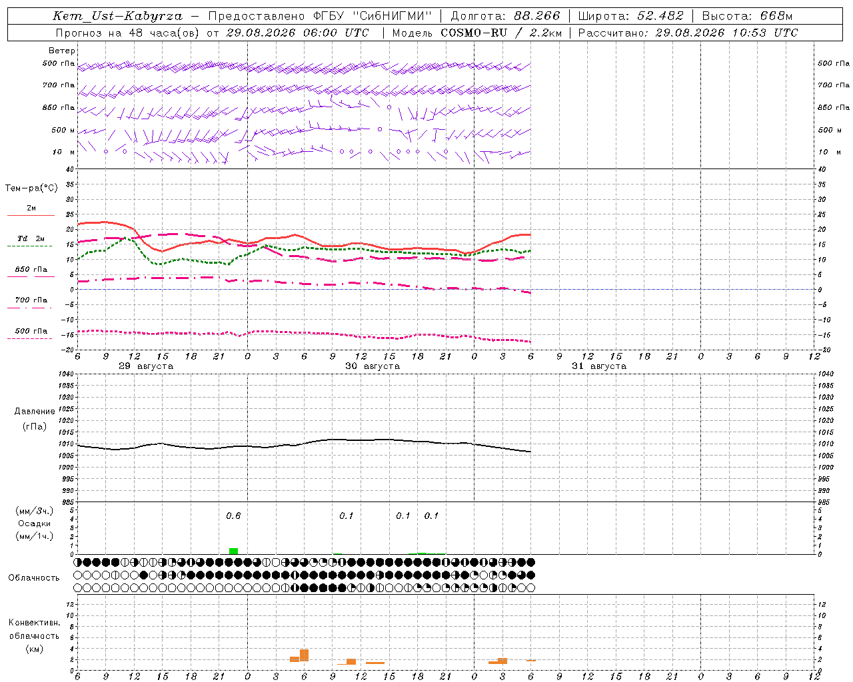Click the Высота 668м header field
This screenshot has width=853, height=682.
pos(748,16)
